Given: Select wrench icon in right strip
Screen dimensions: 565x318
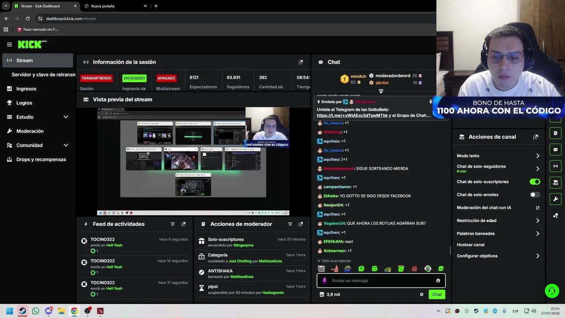Looking at the screenshot, I should pyautogui.click(x=555, y=199).
